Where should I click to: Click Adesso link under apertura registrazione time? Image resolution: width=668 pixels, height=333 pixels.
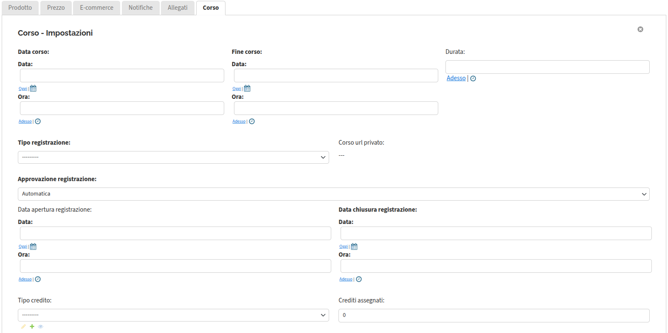25,279
